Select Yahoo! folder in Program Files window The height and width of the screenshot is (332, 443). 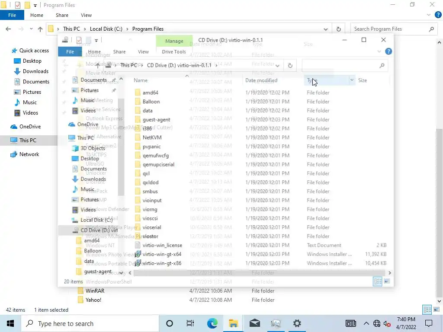point(93,300)
